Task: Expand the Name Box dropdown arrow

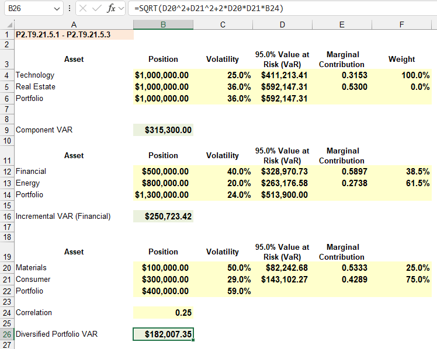Action: [x=57, y=9]
